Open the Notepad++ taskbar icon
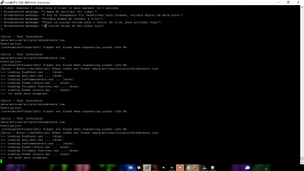 pyautogui.click(x=213, y=168)
